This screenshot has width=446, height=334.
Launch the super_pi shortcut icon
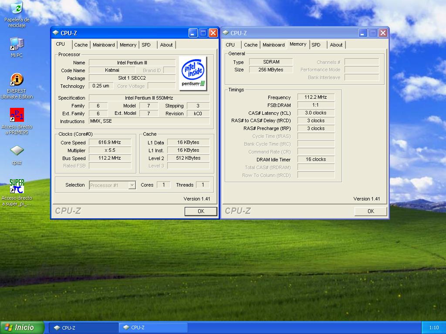coord(17,192)
